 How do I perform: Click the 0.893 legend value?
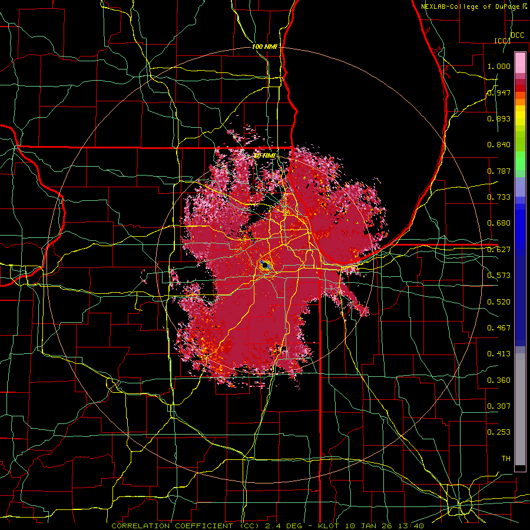499,118
